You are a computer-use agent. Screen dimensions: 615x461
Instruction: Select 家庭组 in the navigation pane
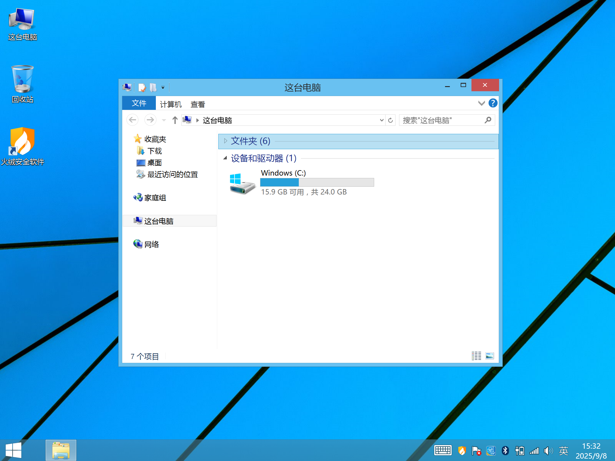155,197
